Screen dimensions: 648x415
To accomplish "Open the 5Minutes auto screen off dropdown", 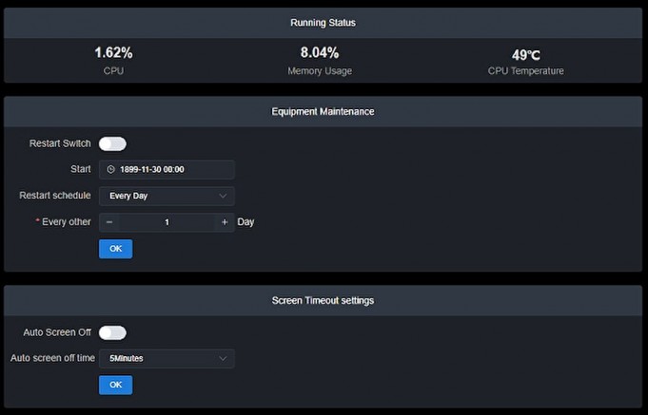I will pyautogui.click(x=167, y=358).
